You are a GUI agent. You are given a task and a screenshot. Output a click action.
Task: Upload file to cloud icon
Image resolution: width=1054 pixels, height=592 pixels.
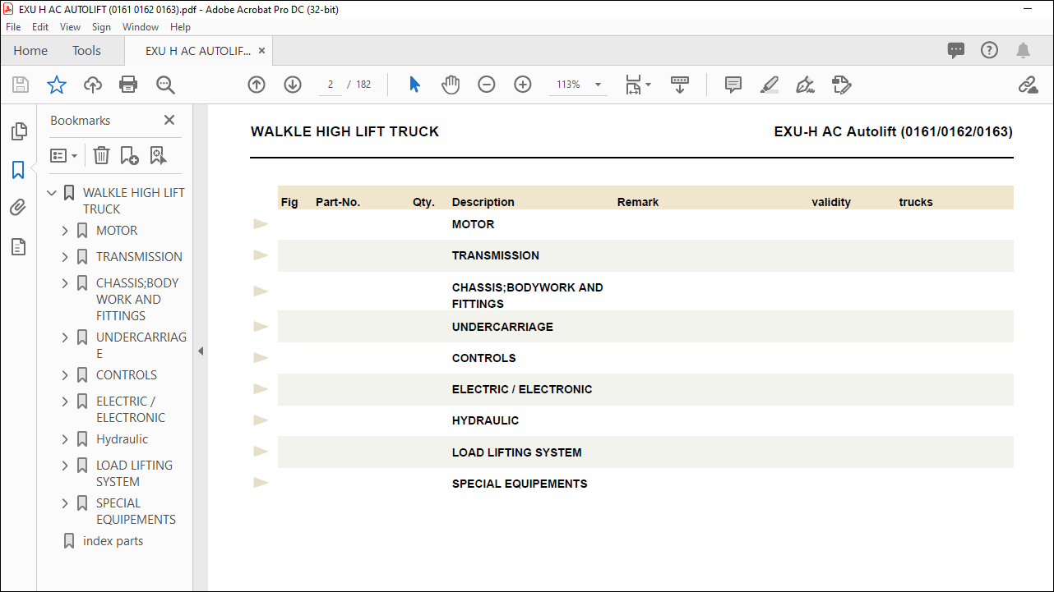[92, 85]
